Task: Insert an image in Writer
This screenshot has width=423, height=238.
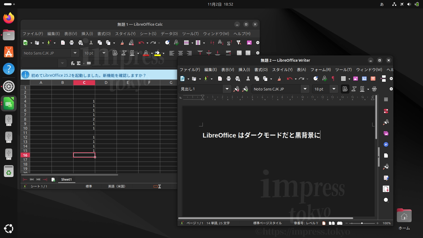Action: (x=356, y=79)
